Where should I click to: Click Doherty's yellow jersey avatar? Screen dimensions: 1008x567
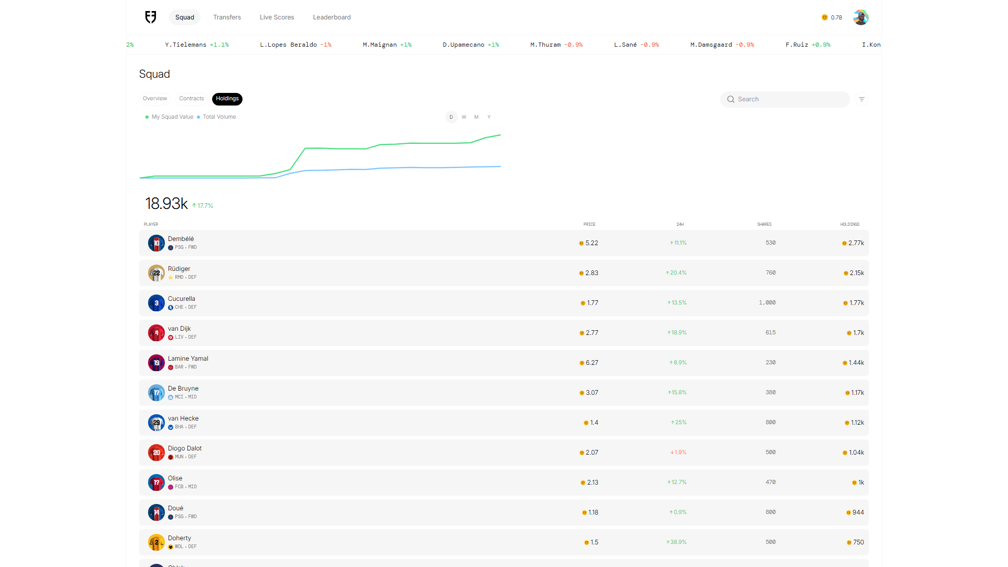click(x=156, y=542)
